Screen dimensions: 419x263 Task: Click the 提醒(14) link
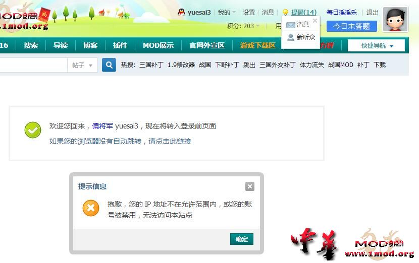click(x=303, y=12)
